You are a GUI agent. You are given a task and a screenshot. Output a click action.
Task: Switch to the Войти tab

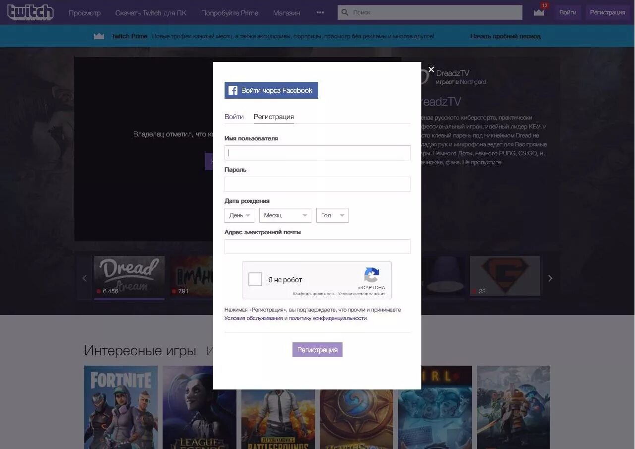point(234,117)
